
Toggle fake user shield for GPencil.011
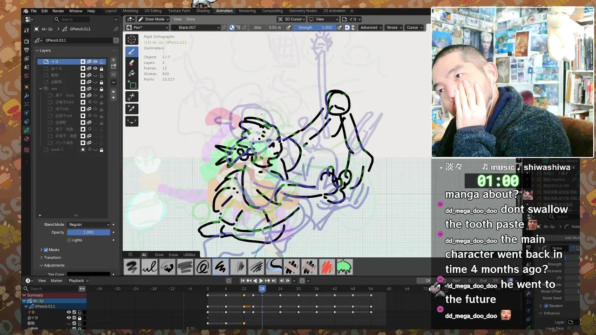point(116,40)
